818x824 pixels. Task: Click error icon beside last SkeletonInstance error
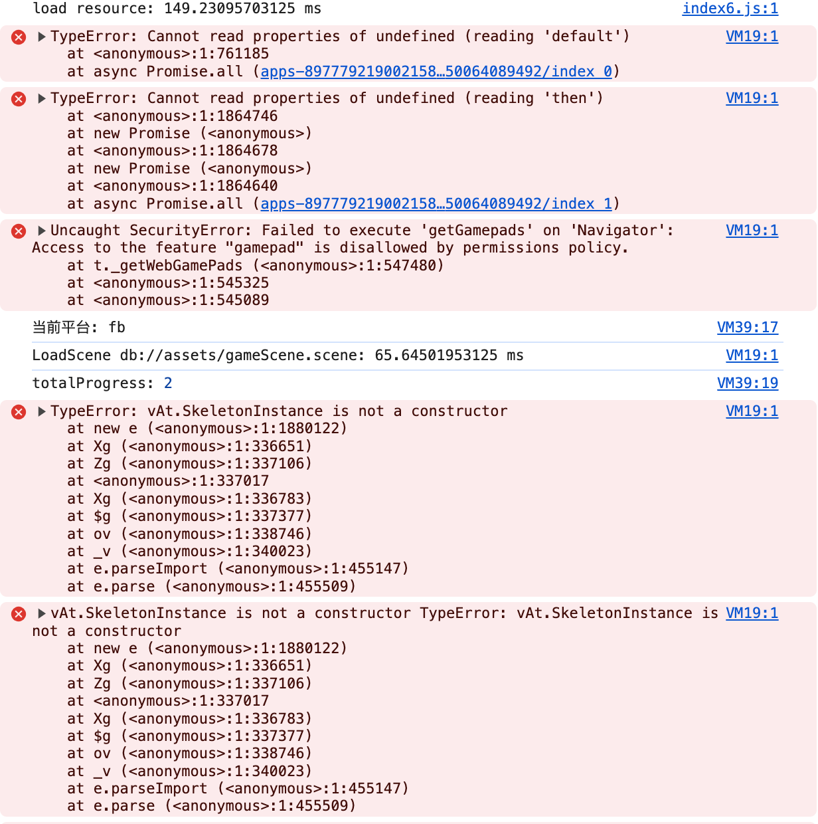[x=19, y=614]
